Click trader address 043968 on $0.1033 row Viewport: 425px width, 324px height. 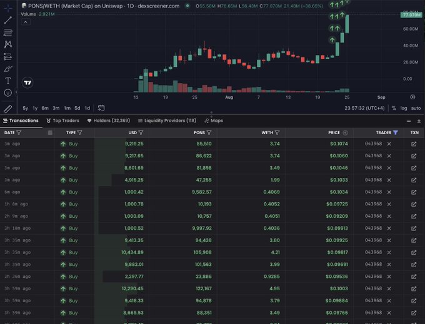373,180
